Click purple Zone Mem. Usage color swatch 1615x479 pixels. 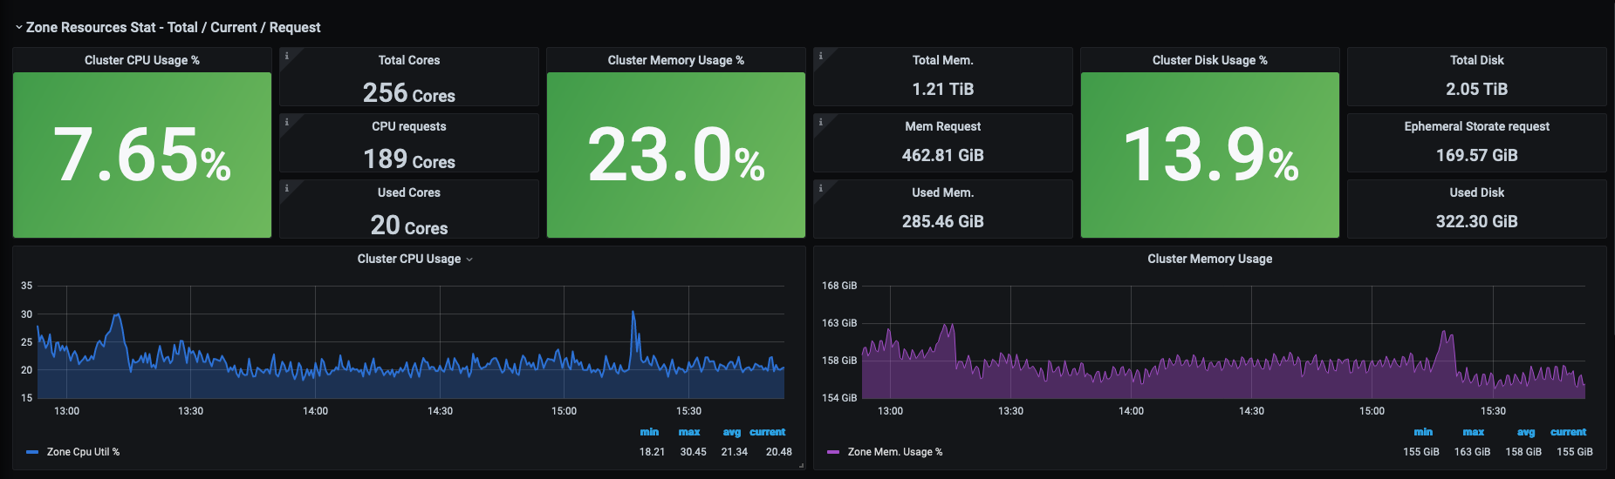[x=833, y=452]
